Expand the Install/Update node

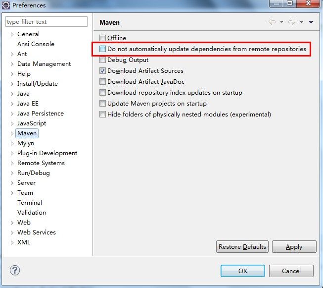12,84
